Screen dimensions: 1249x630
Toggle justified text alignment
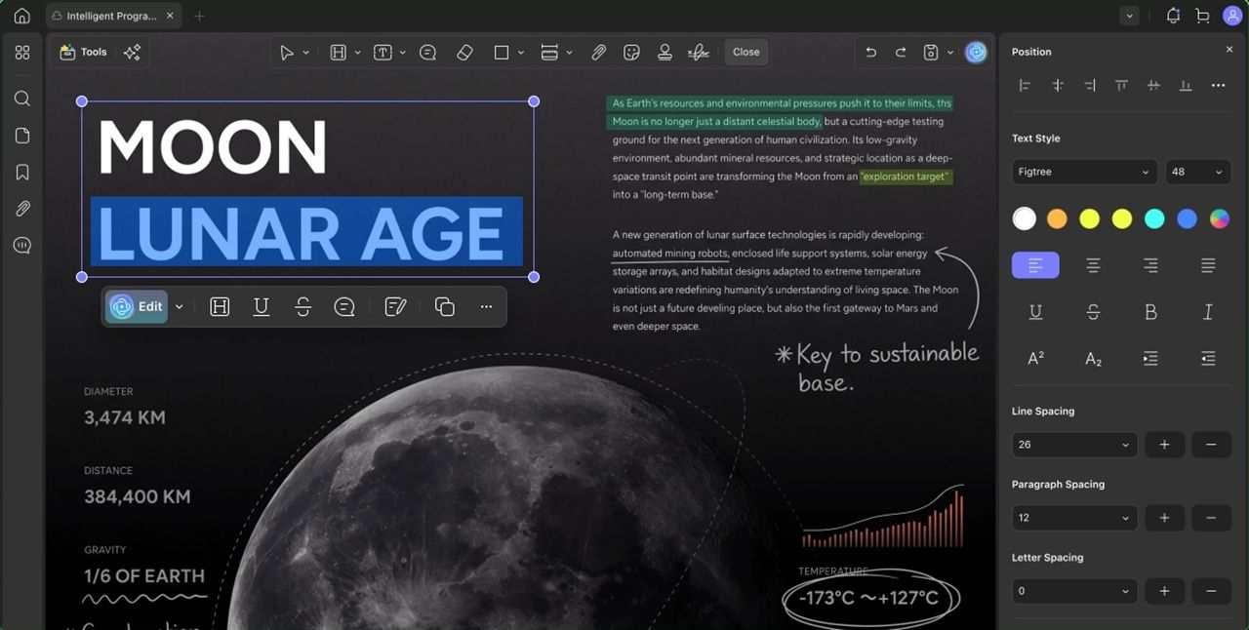click(x=1208, y=265)
